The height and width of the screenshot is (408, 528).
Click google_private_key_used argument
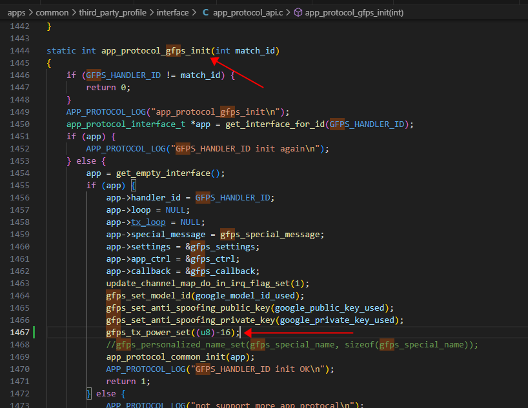click(337, 320)
